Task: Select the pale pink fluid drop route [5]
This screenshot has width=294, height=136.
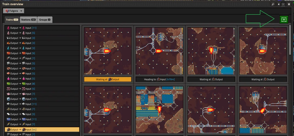Action: (42, 33)
